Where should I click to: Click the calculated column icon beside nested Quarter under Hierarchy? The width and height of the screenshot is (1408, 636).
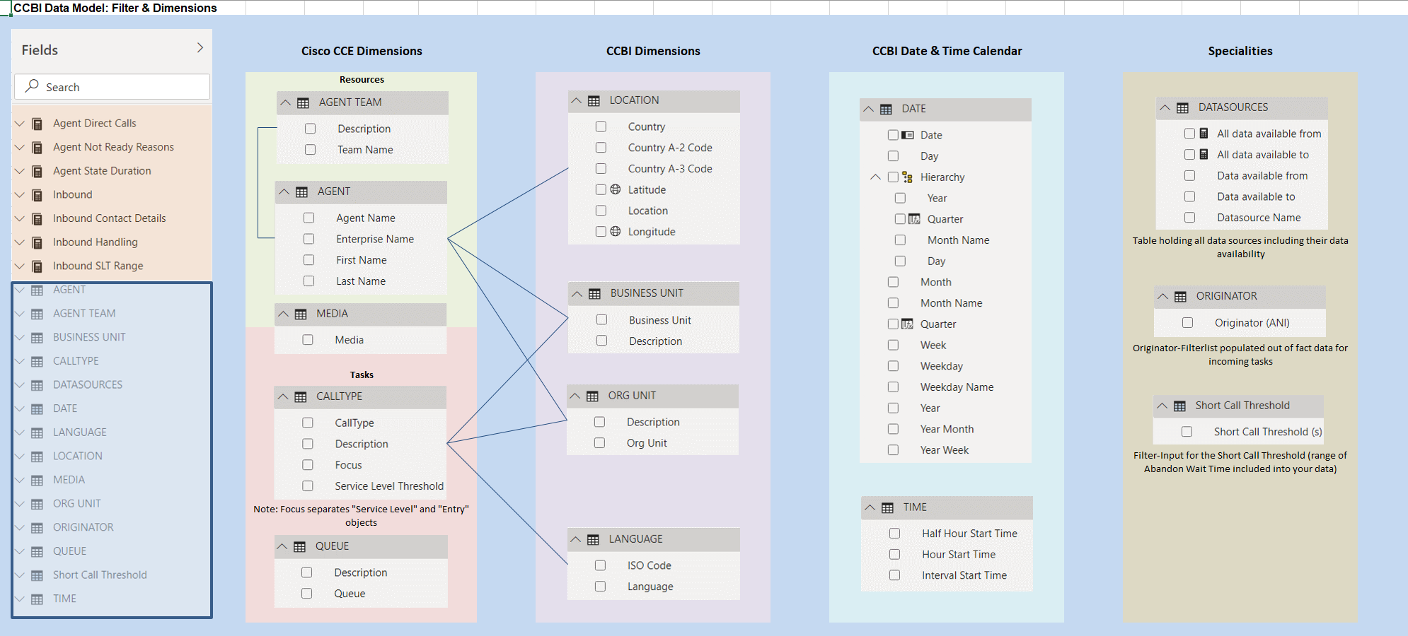click(914, 219)
